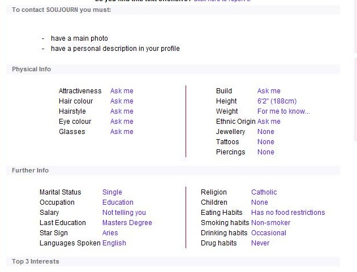The height and width of the screenshot is (272, 357).
Task: Click the "For me to know..." weight link
Action: pyautogui.click(x=283, y=111)
